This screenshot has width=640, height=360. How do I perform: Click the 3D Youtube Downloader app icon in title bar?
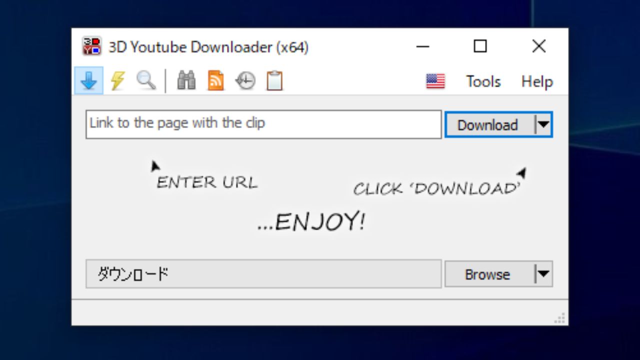tap(92, 46)
